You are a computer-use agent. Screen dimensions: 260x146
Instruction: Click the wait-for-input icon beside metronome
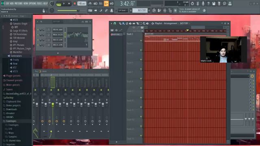point(95,4)
